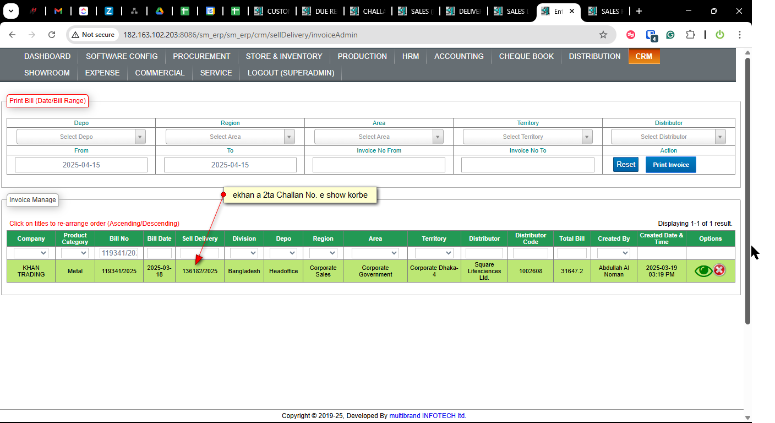775x423 pixels.
Task: Follow the multibrand INFOTECH ltd. link
Action: [428, 416]
